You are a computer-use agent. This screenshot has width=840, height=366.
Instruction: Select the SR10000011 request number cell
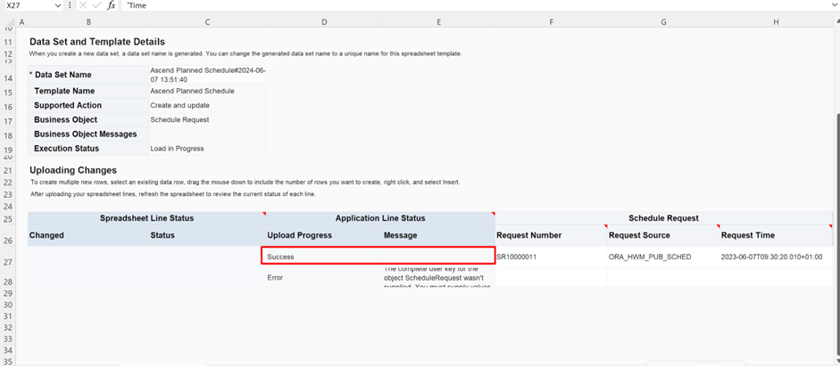coord(550,256)
